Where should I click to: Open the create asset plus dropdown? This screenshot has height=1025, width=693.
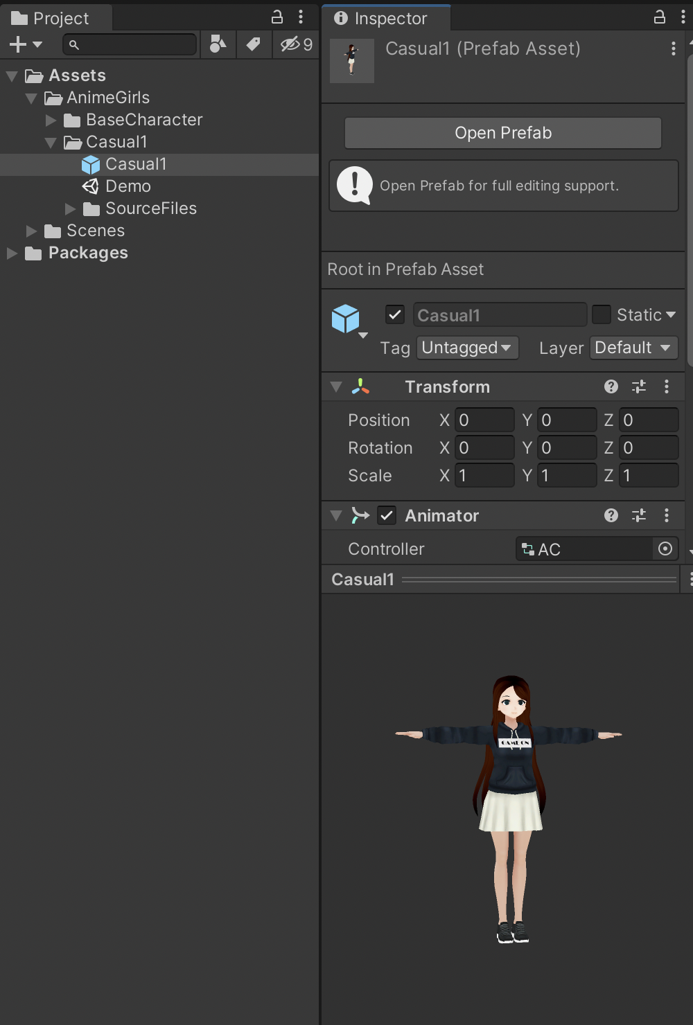coord(26,44)
